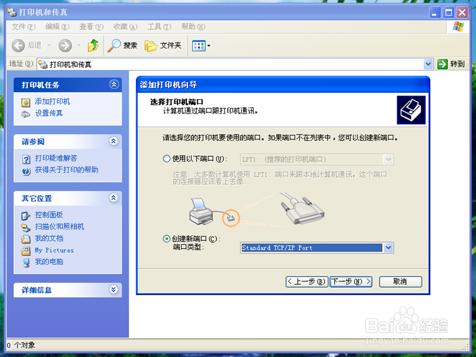Image resolution: width=476 pixels, height=357 pixels.
Task: Click the Windows flag logo icon
Action: (458, 26)
